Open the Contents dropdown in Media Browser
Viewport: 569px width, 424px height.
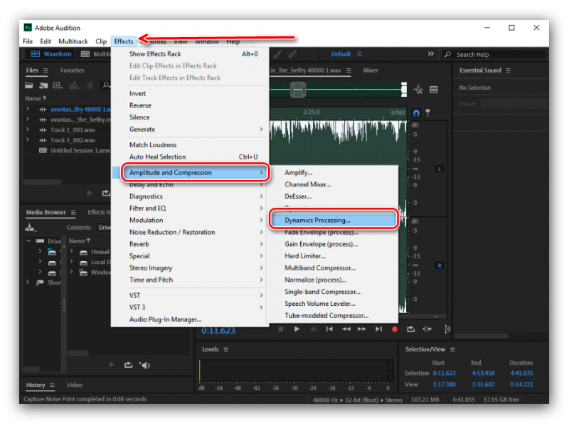(x=104, y=228)
